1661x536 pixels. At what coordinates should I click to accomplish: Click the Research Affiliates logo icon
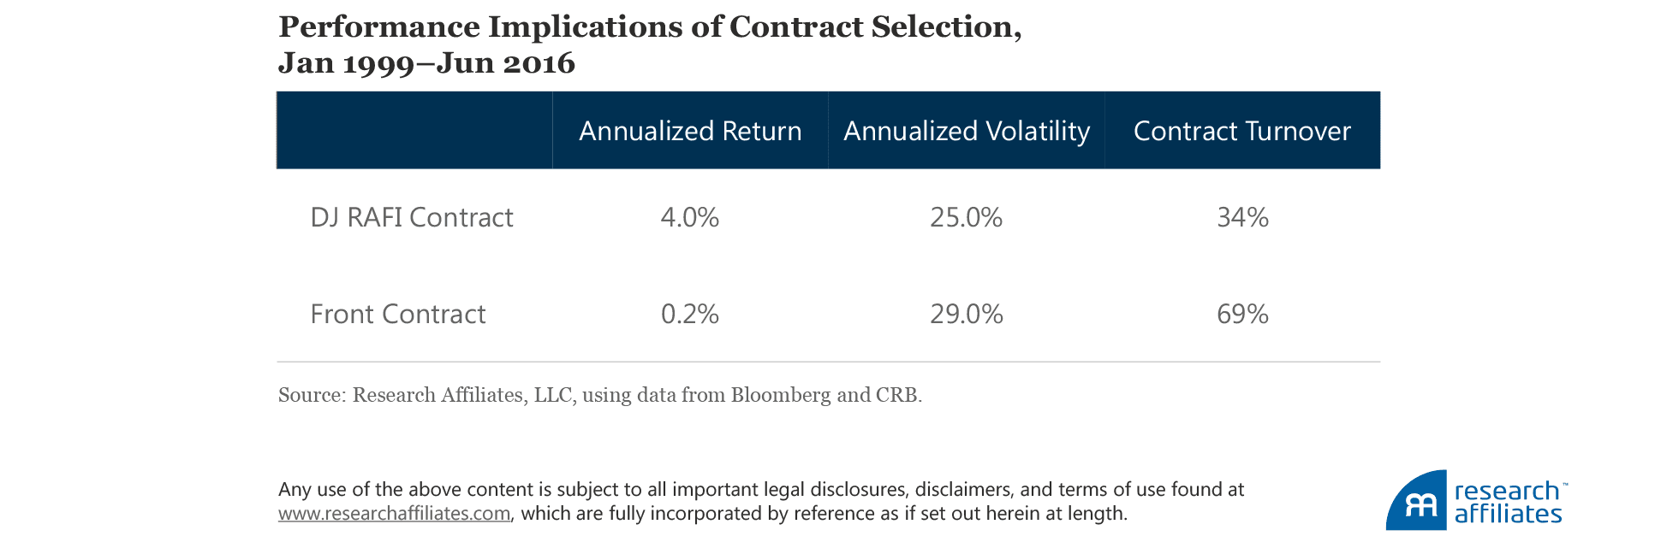(x=1419, y=502)
